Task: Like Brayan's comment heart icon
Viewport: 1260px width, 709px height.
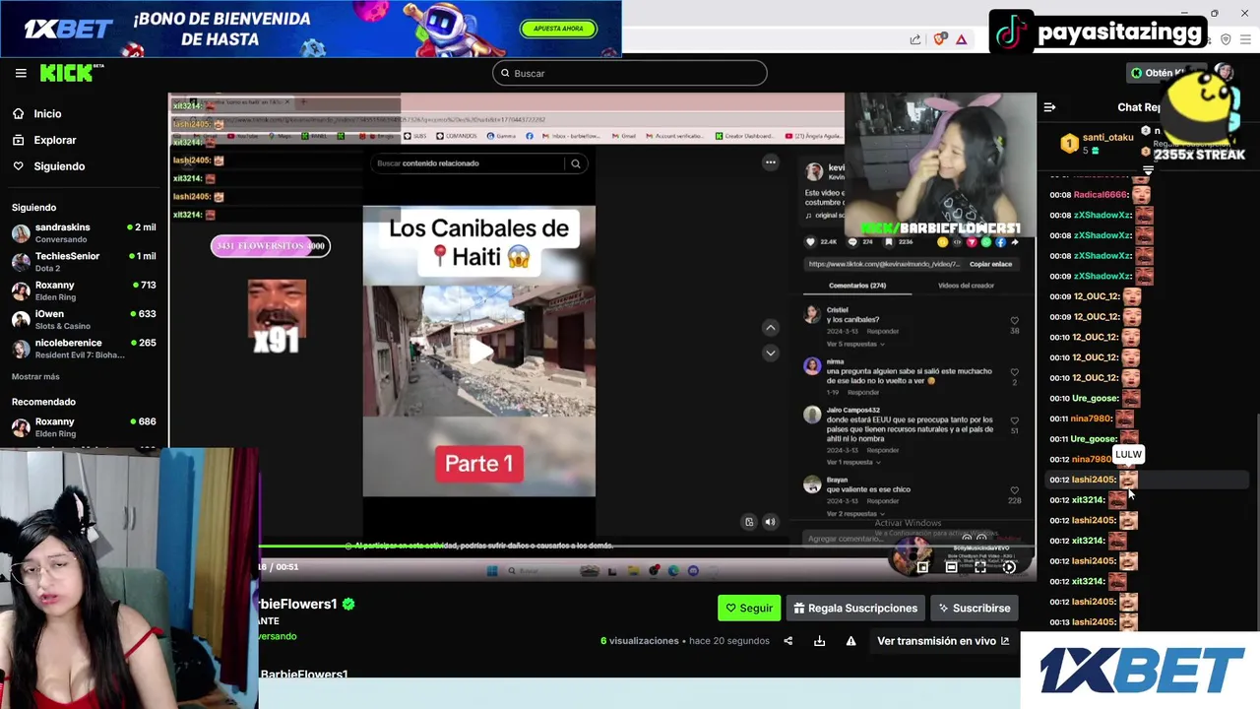Action: 1014,490
